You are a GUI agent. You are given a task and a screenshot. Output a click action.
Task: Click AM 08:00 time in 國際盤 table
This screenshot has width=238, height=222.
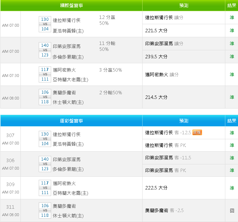click(x=11, y=98)
